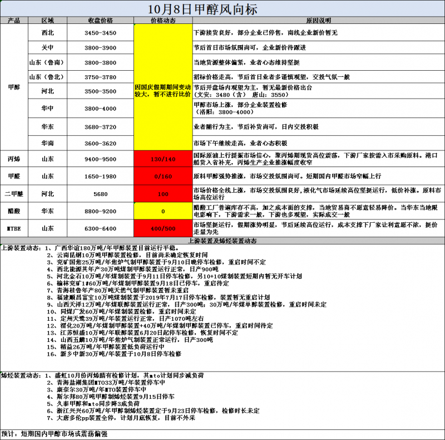This screenshot has height=440, width=445.
Task: Click the 华东 region cell in the 甲醇 rows
Action: click(47, 127)
